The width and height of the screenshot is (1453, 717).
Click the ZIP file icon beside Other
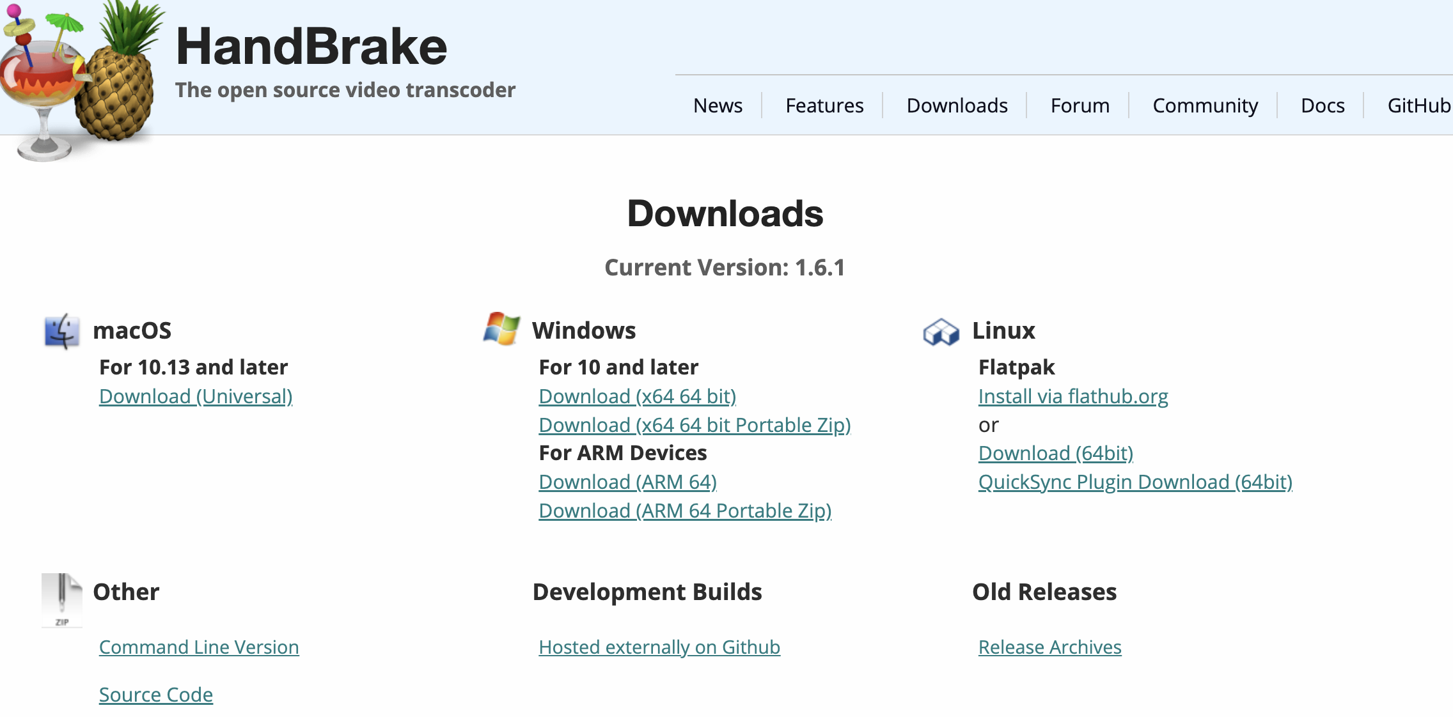pyautogui.click(x=62, y=599)
